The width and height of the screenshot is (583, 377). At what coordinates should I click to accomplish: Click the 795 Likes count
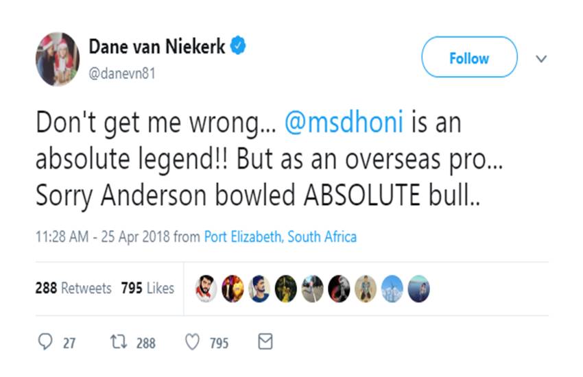pos(147,289)
